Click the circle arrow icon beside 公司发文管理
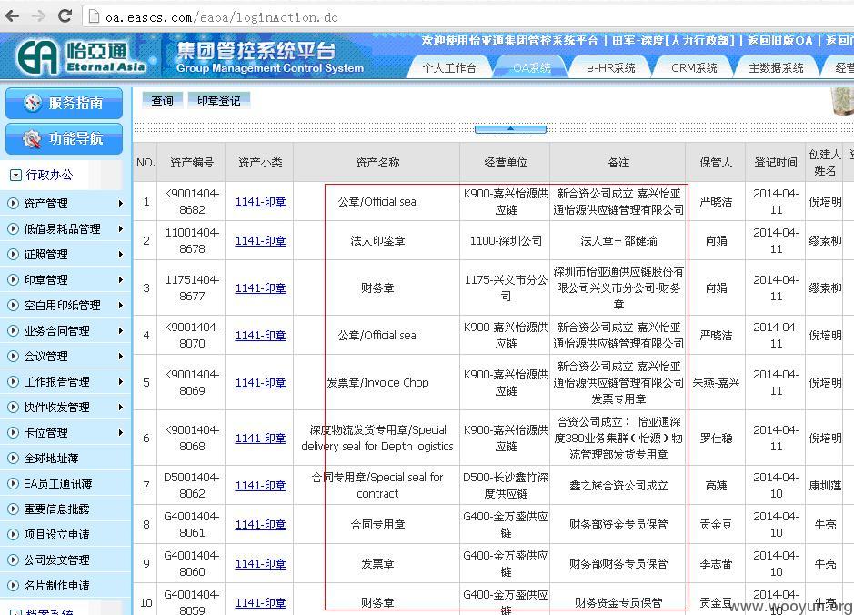Image resolution: width=854 pixels, height=615 pixels. tap(13, 560)
